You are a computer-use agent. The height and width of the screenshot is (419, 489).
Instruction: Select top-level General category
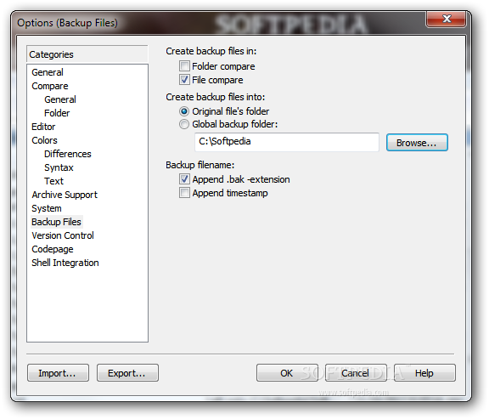[48, 72]
